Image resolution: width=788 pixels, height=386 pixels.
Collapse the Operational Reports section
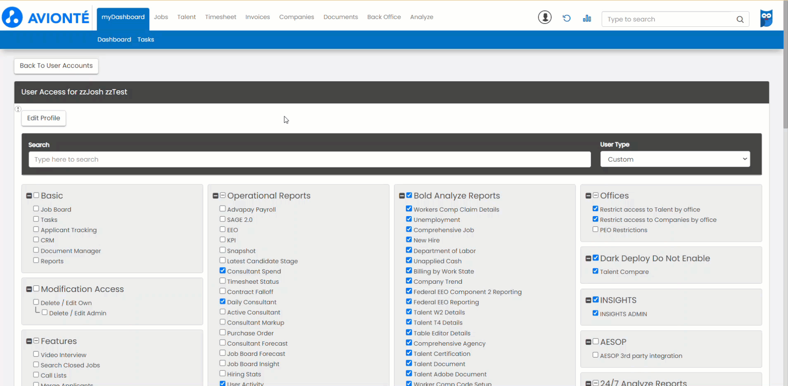(x=216, y=196)
